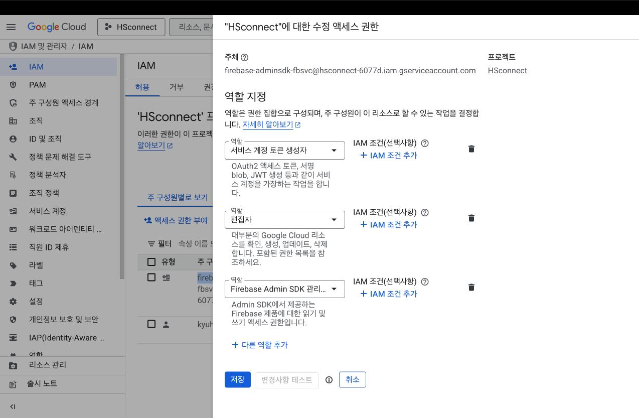The width and height of the screenshot is (639, 418).
Task: Switch to the 거부 tab
Action: [x=176, y=87]
